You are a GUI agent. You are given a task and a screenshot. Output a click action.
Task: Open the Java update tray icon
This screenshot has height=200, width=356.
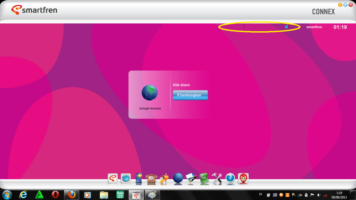tap(287, 195)
